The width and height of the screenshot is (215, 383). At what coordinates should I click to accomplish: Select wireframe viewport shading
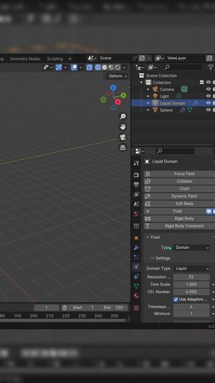coord(98,68)
